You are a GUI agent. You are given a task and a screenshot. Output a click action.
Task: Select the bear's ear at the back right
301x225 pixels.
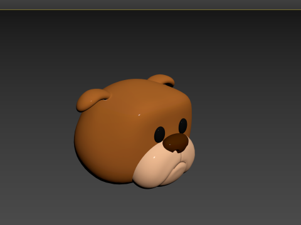[161, 80]
